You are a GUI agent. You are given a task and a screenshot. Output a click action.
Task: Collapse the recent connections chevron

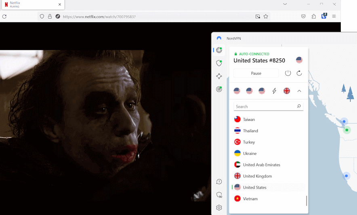coord(299,91)
